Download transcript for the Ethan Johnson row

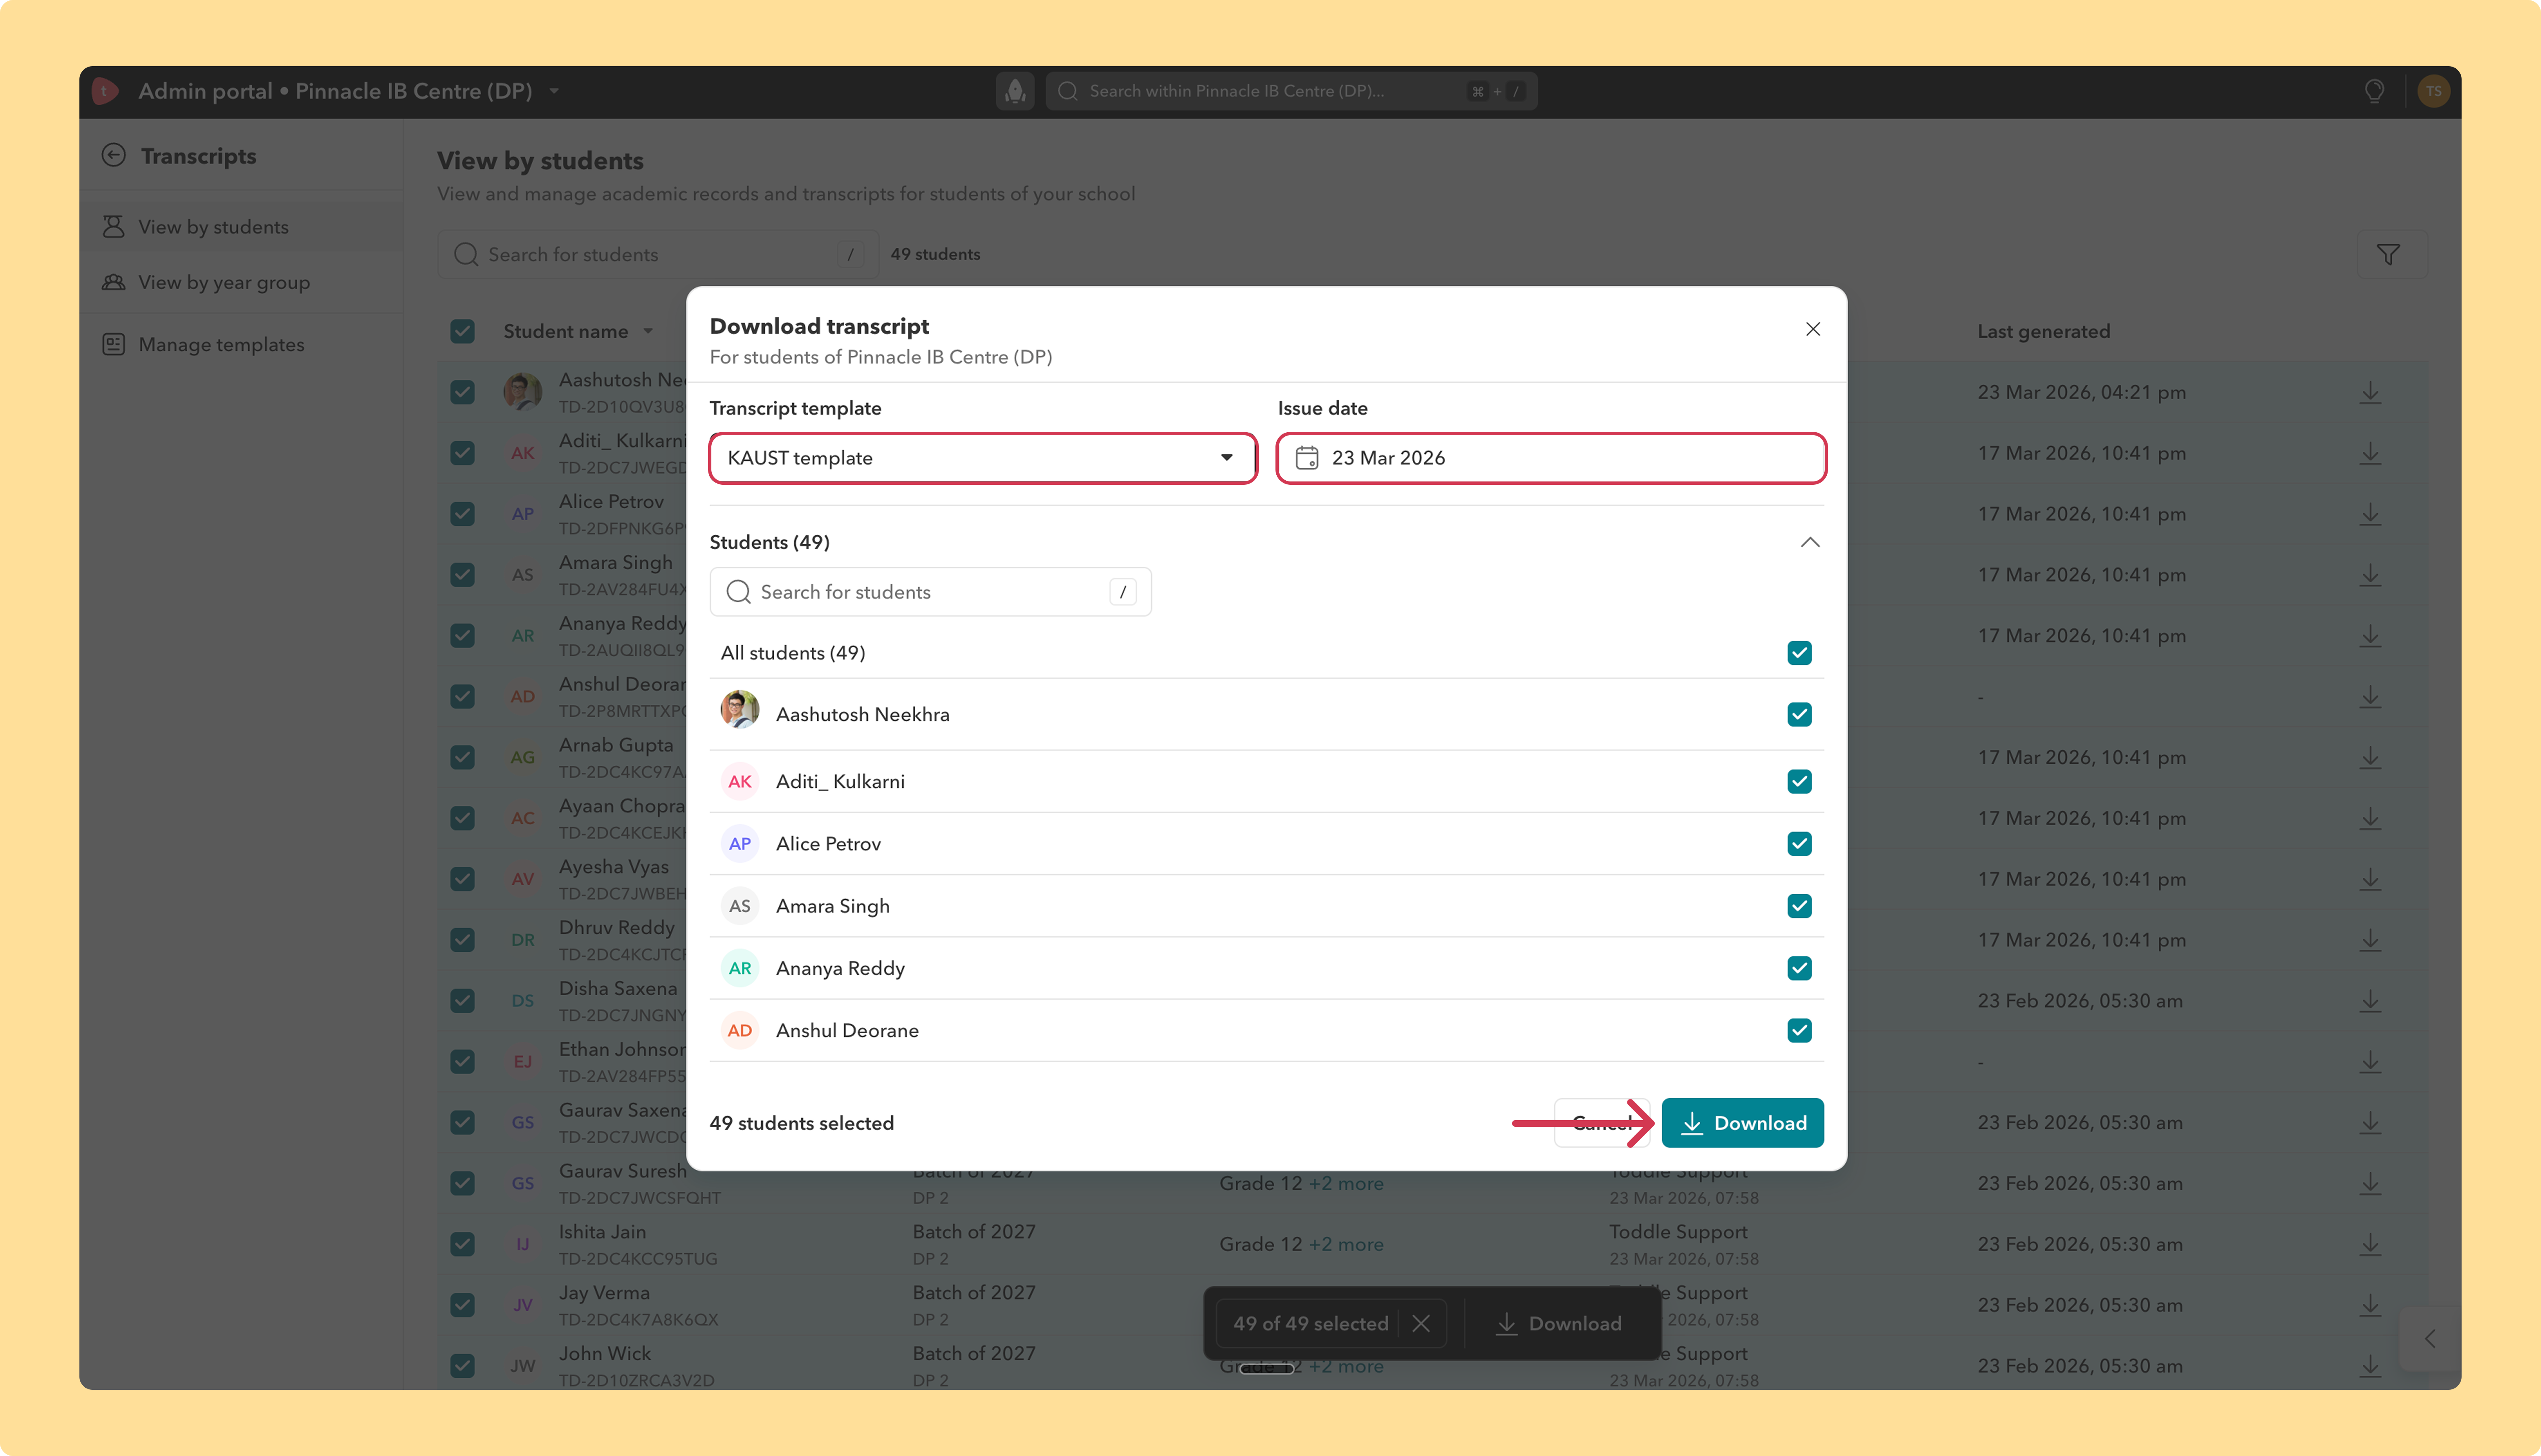coord(2370,1062)
